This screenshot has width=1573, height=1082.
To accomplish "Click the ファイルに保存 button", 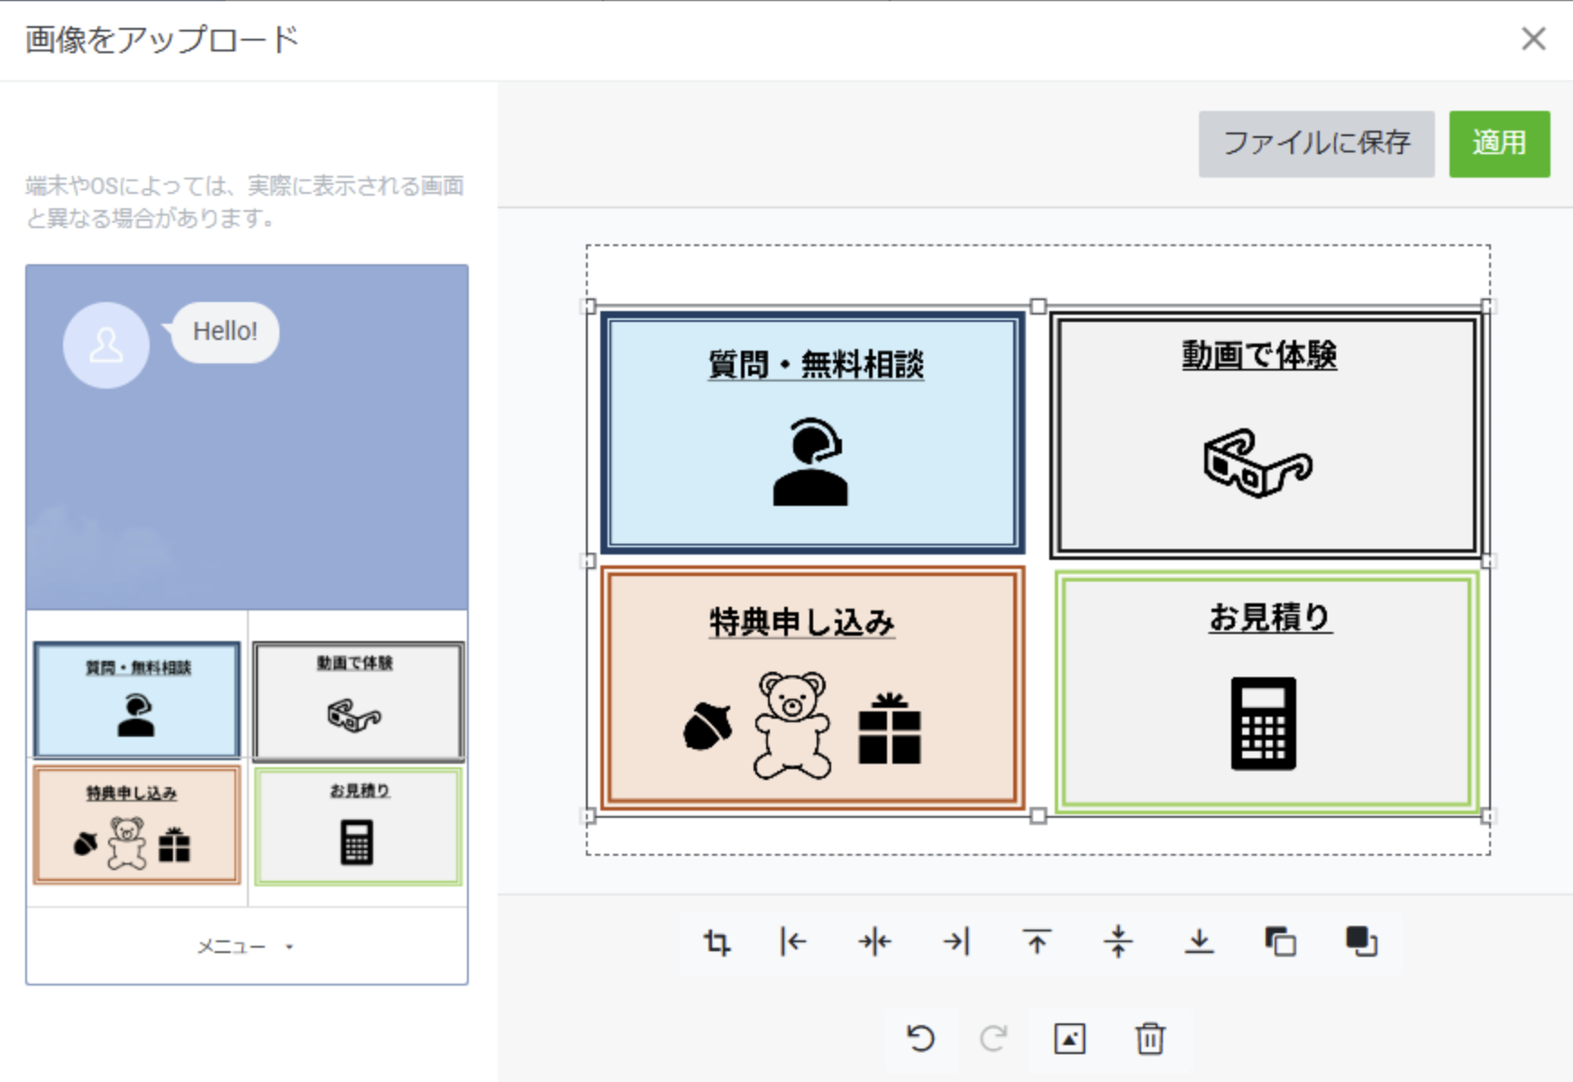I will 1316,143.
